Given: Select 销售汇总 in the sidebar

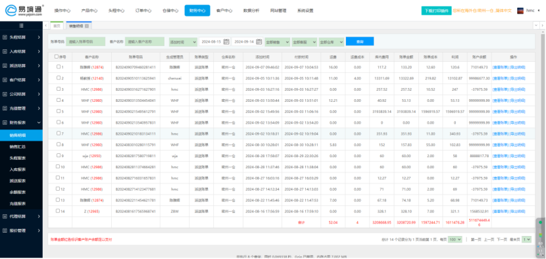Looking at the screenshot, I should click(x=17, y=147).
